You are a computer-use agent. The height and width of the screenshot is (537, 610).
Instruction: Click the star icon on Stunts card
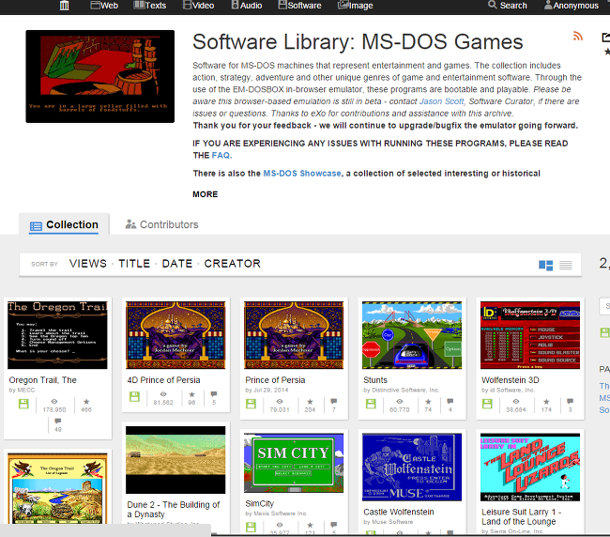coord(428,401)
